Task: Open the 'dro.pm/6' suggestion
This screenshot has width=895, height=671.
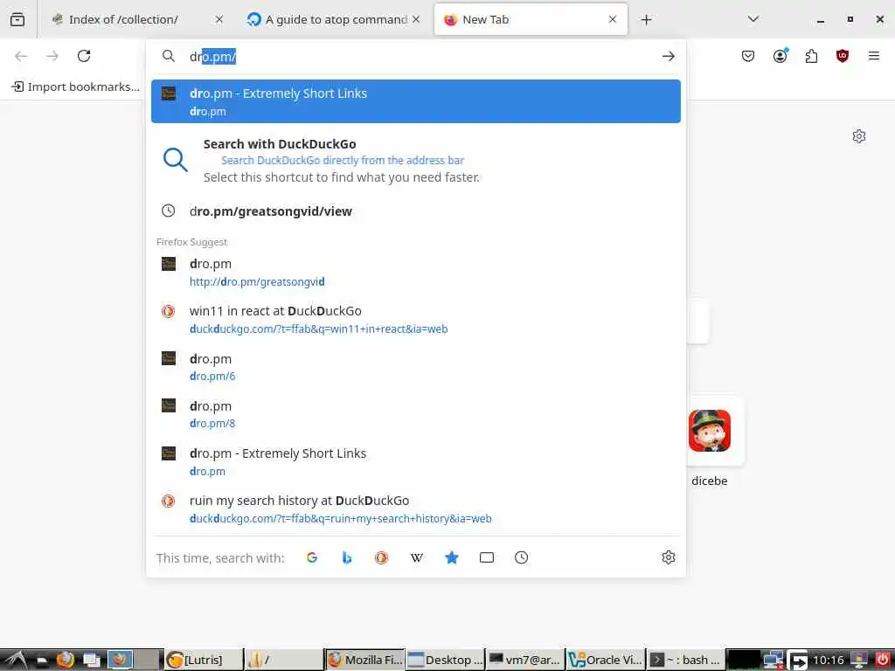Action: [x=415, y=367]
